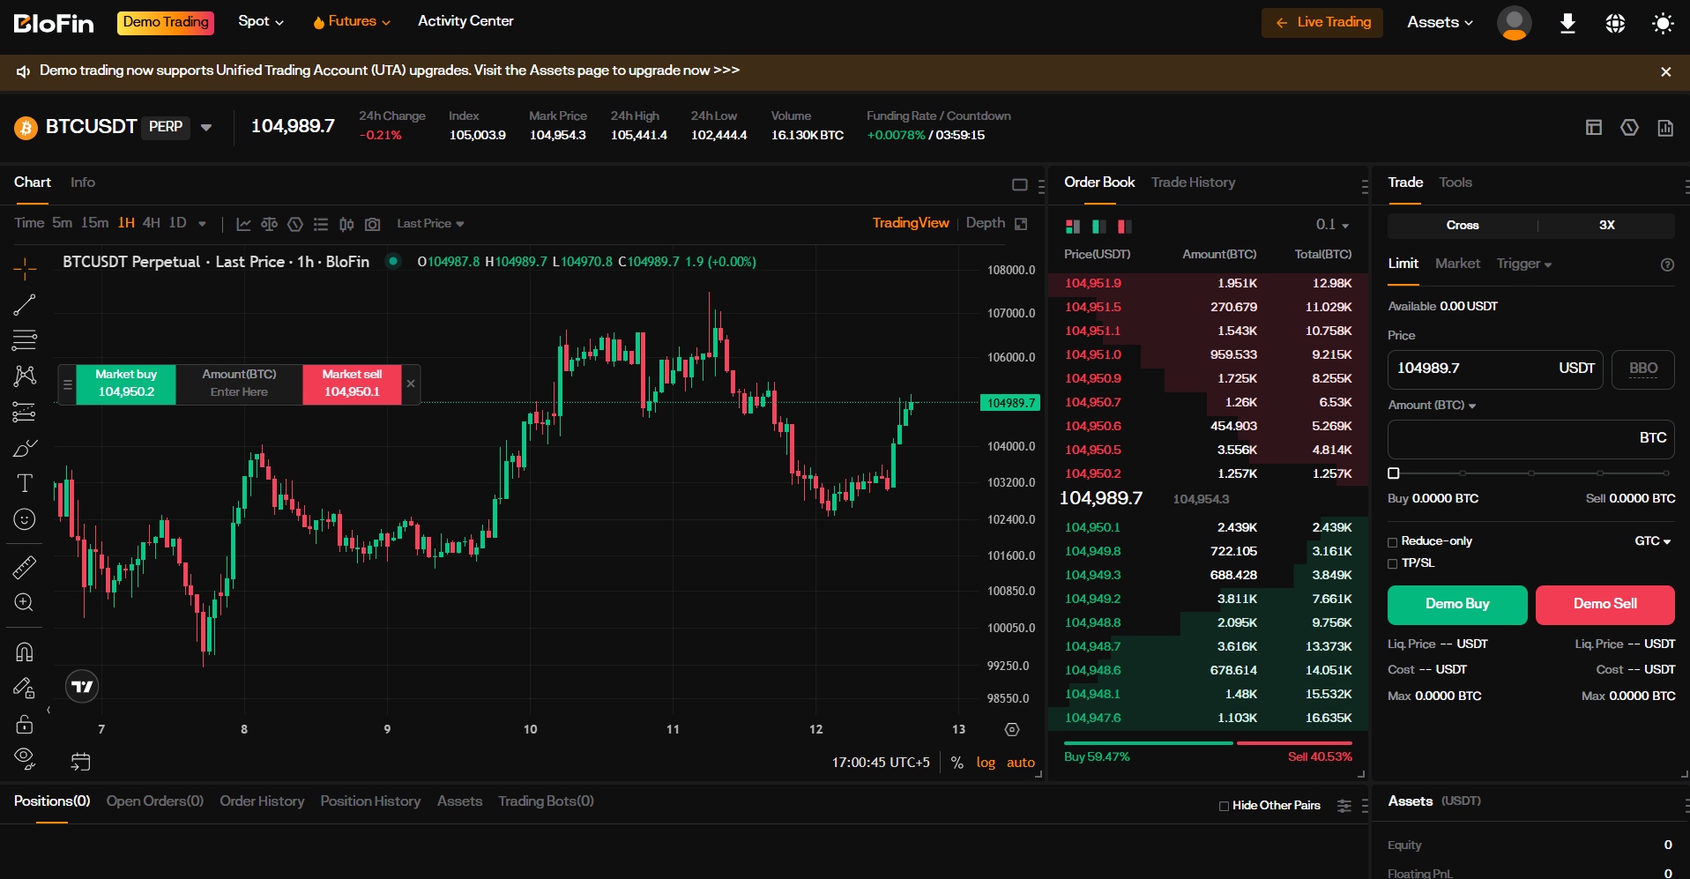
Task: Open the Text annotation tool
Action: click(x=24, y=483)
